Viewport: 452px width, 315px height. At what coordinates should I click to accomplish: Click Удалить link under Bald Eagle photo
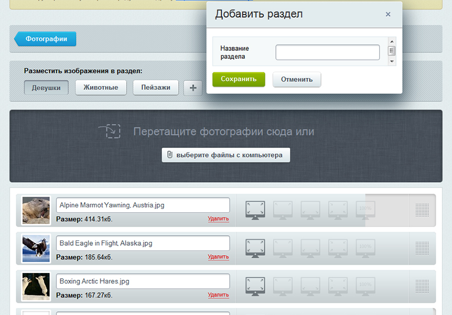tap(219, 257)
